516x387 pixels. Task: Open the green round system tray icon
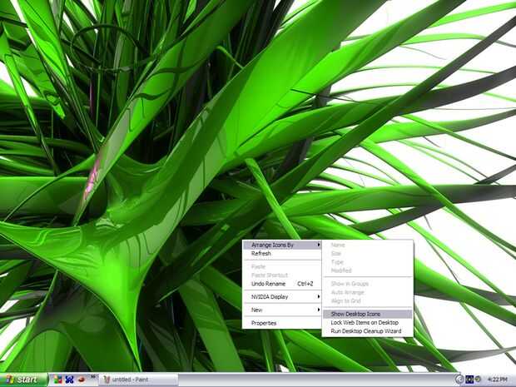click(478, 380)
